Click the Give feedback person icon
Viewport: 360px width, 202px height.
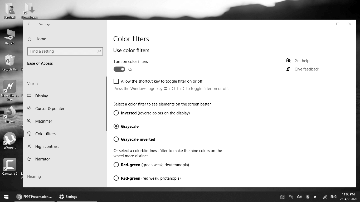point(288,69)
